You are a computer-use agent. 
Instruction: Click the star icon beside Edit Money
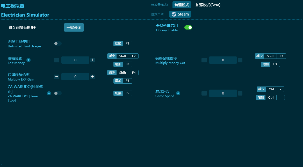coord(28,60)
